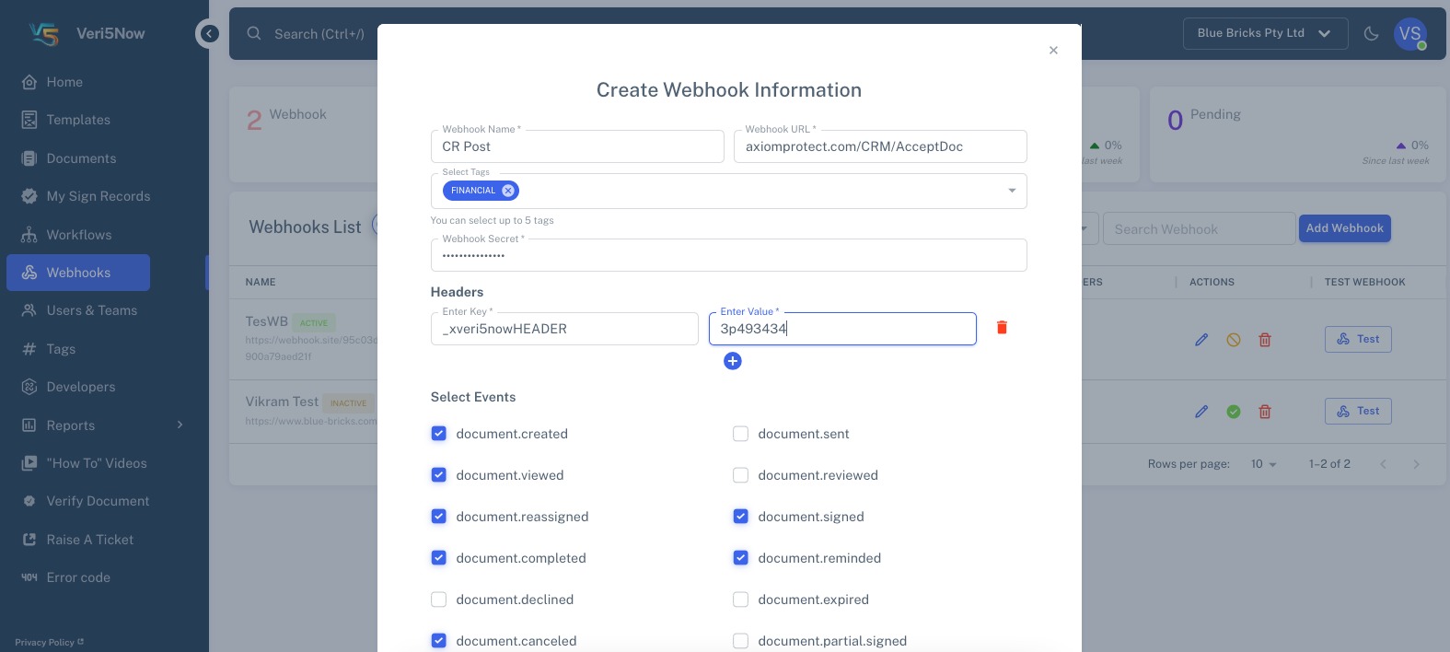
Task: Disable TesWB webhook using ban icon
Action: click(1234, 340)
